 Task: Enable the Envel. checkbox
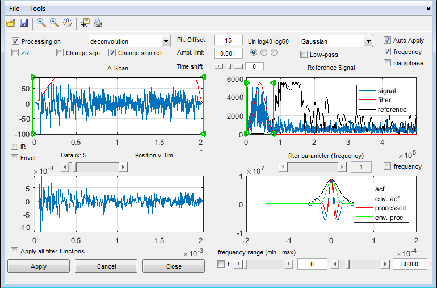click(x=14, y=158)
